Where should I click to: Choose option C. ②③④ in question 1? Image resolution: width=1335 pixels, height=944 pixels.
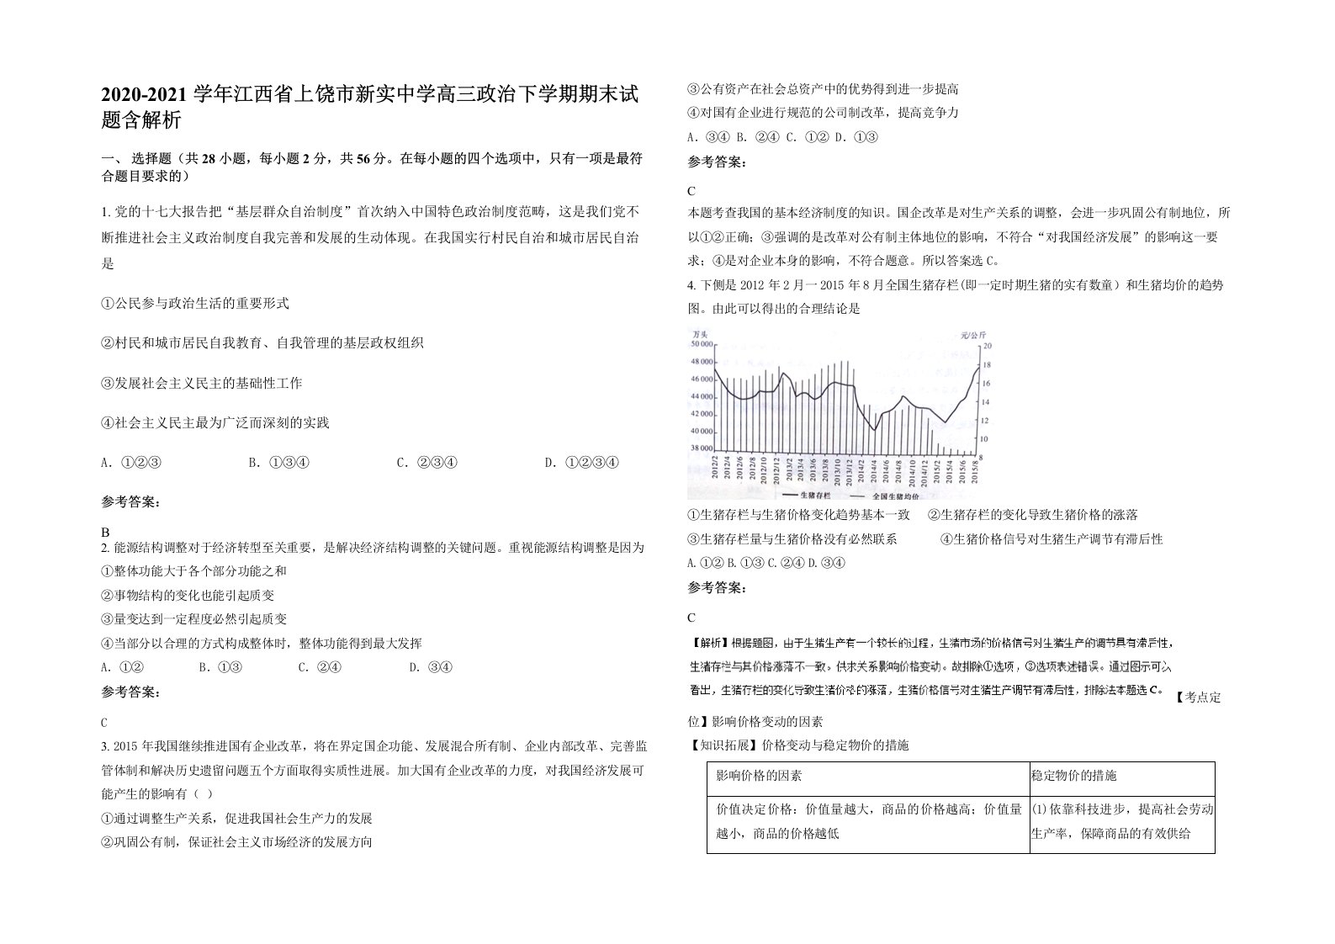point(427,463)
